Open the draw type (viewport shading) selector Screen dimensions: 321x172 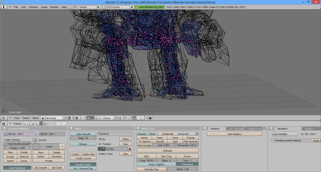click(x=70, y=118)
